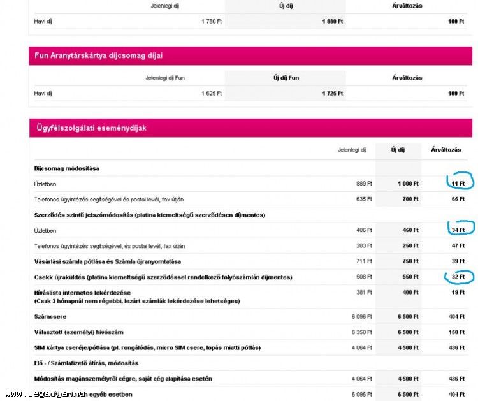Select the Új díj Fun column header
478x401 pixels.
point(286,78)
